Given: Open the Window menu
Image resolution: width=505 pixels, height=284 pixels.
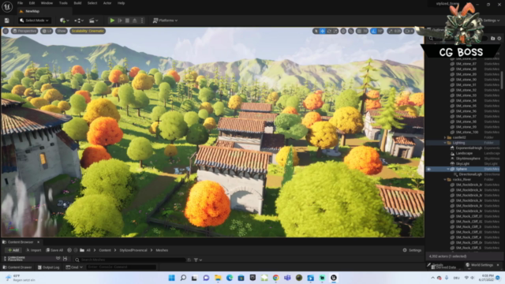Looking at the screenshot, I should (47, 3).
